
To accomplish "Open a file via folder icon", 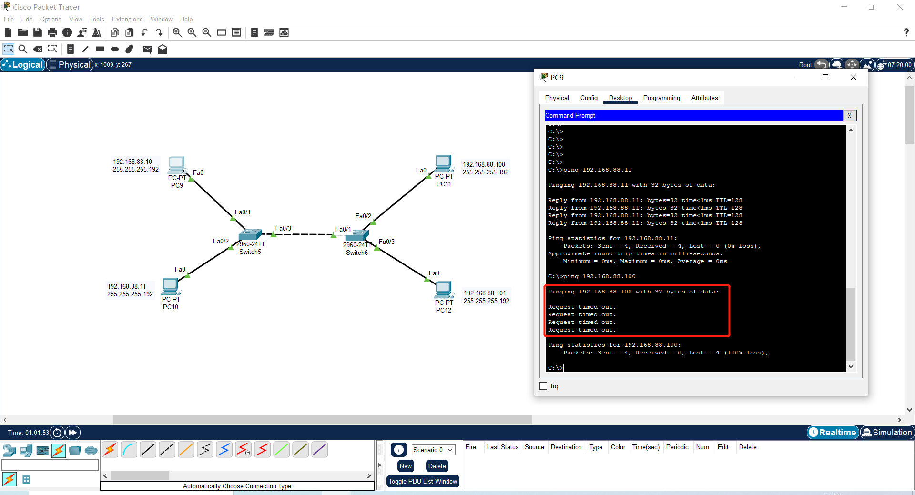I will click(22, 32).
